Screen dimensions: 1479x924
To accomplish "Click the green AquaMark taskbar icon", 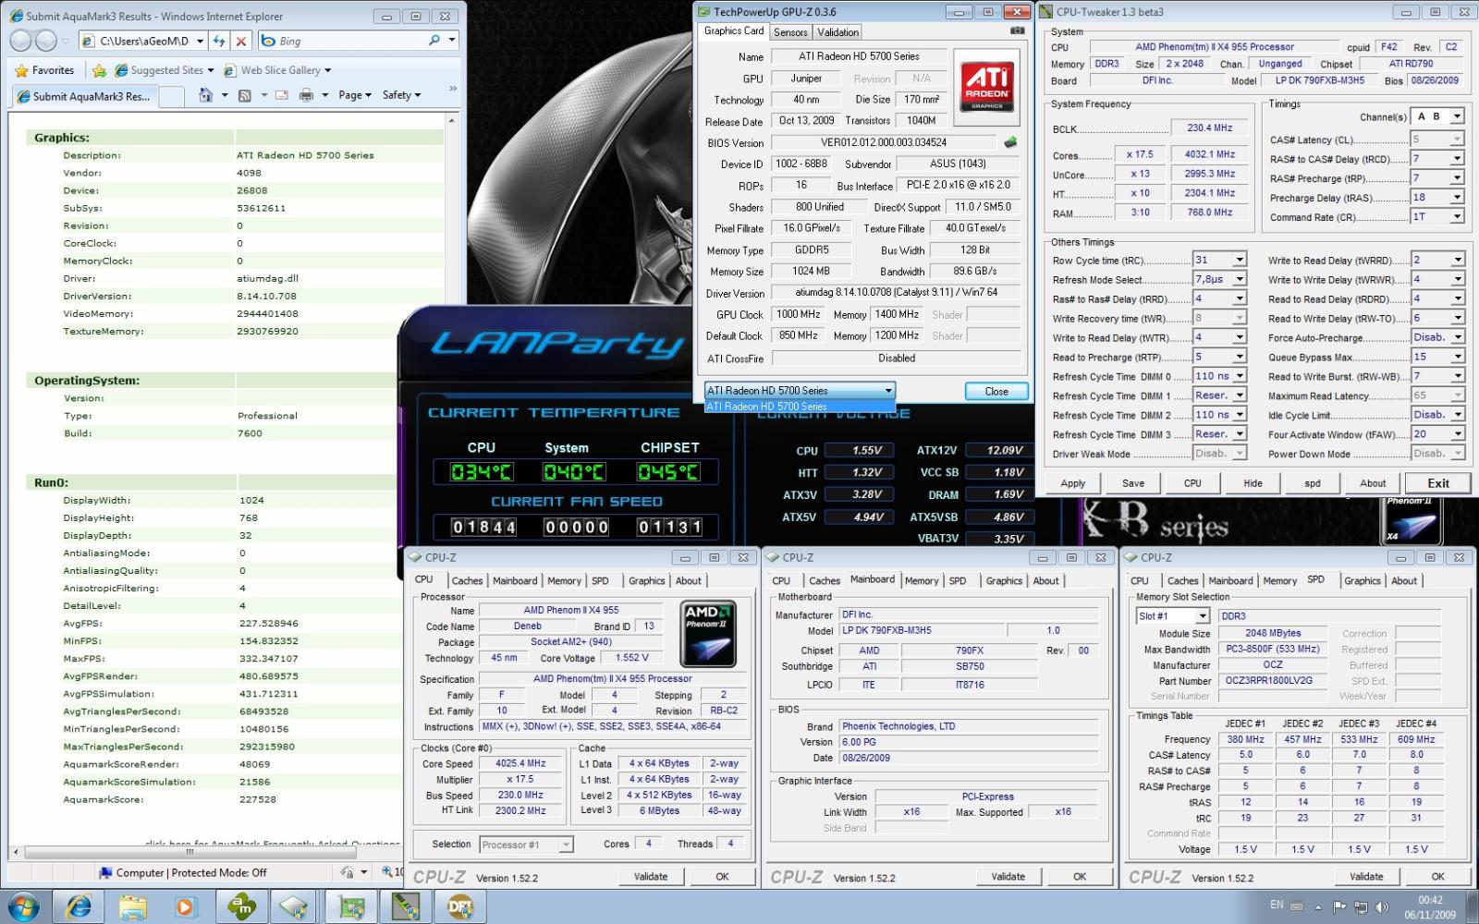I will click(x=242, y=906).
